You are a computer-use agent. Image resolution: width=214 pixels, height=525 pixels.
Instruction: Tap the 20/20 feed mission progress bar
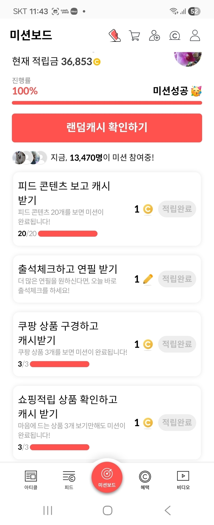click(x=68, y=234)
